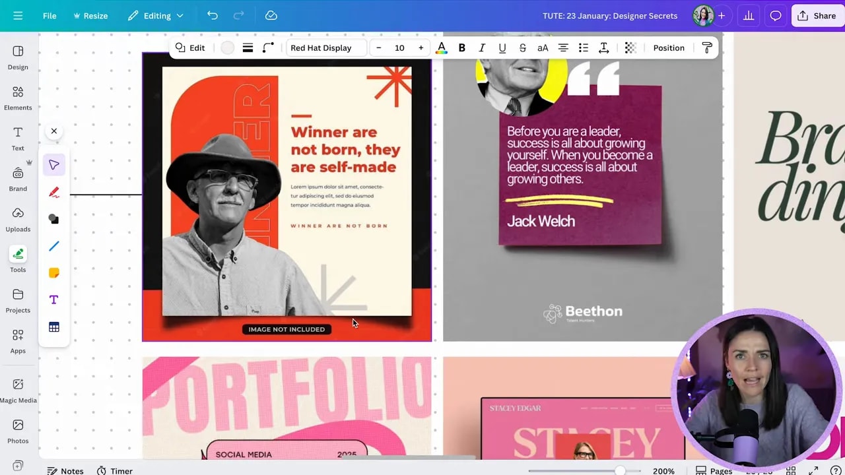The image size is (845, 475).
Task: Open the Editing mode dropdown
Action: pyautogui.click(x=156, y=15)
